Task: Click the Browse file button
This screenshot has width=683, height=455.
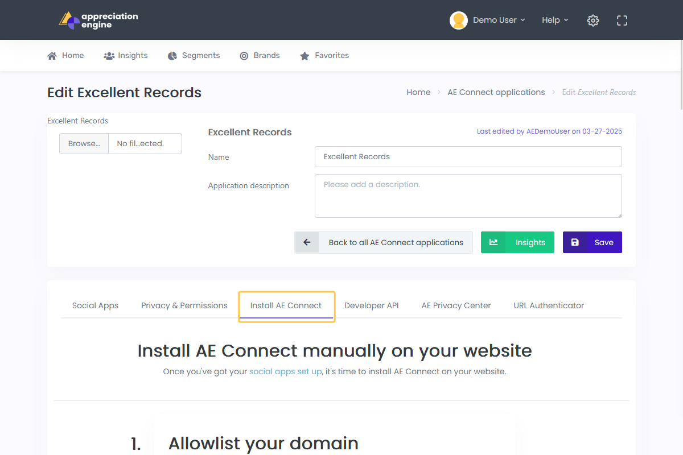Action: tap(84, 143)
